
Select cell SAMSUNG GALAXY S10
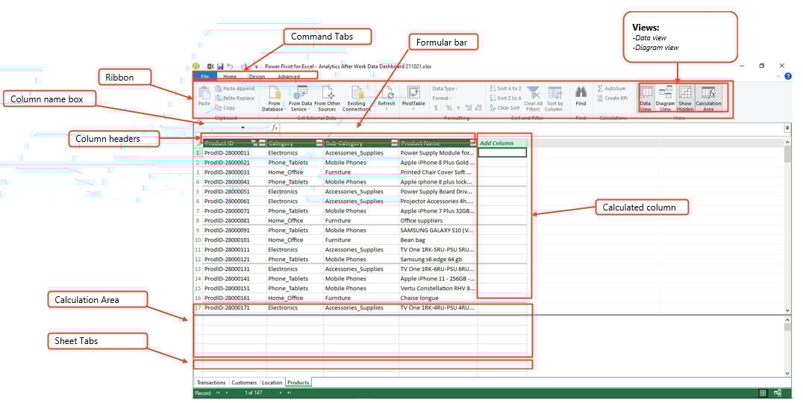pyautogui.click(x=438, y=230)
